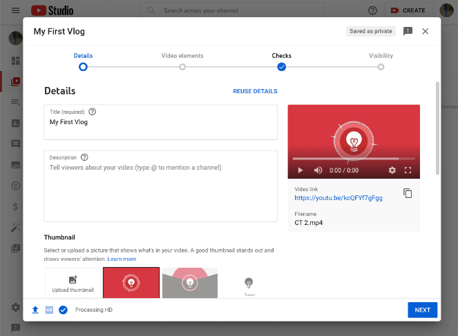Click REUSE DETAILS link

[255, 91]
